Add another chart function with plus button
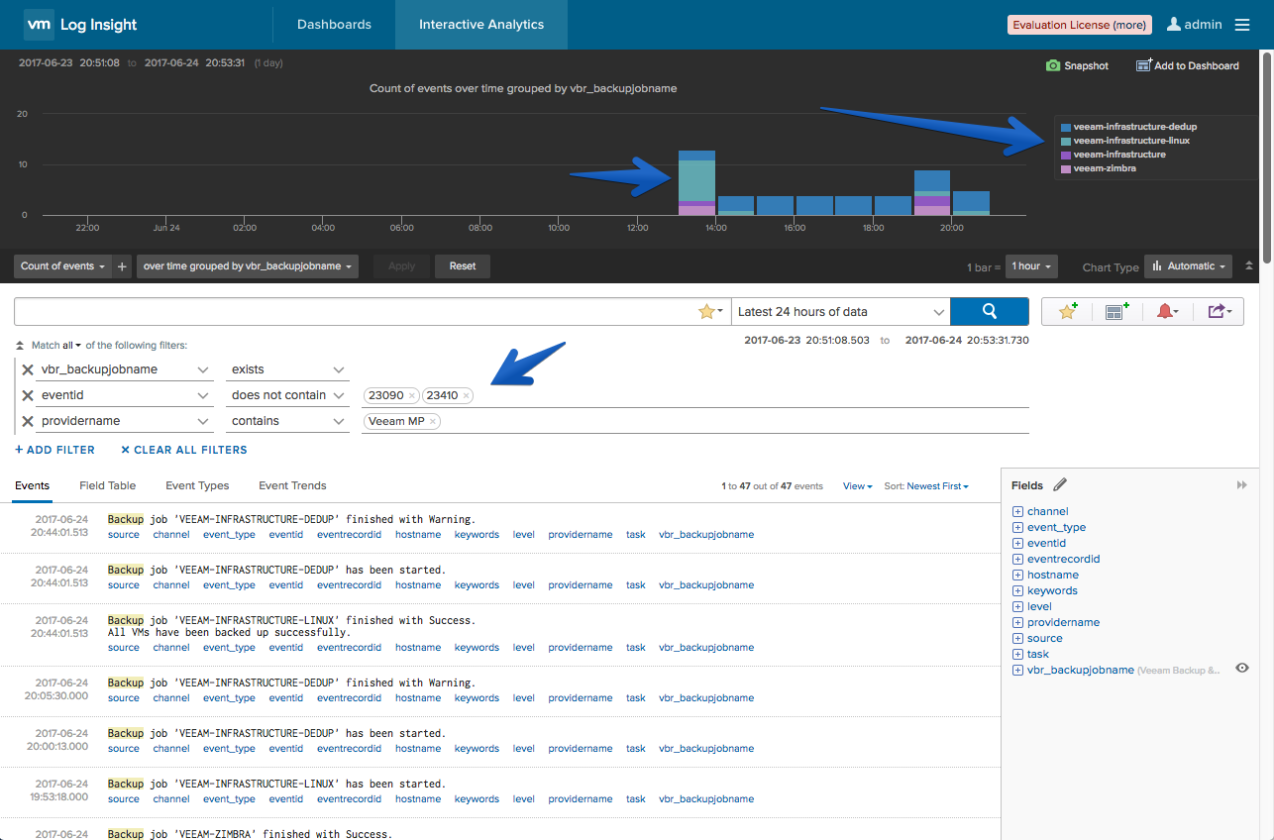This screenshot has height=840, width=1274. pyautogui.click(x=122, y=265)
